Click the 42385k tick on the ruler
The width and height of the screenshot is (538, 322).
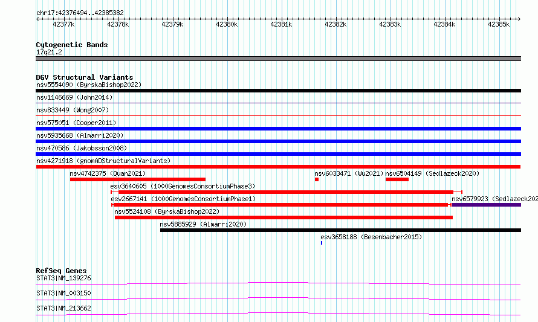click(x=499, y=19)
